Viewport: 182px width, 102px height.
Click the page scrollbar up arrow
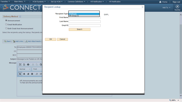click(x=181, y=15)
